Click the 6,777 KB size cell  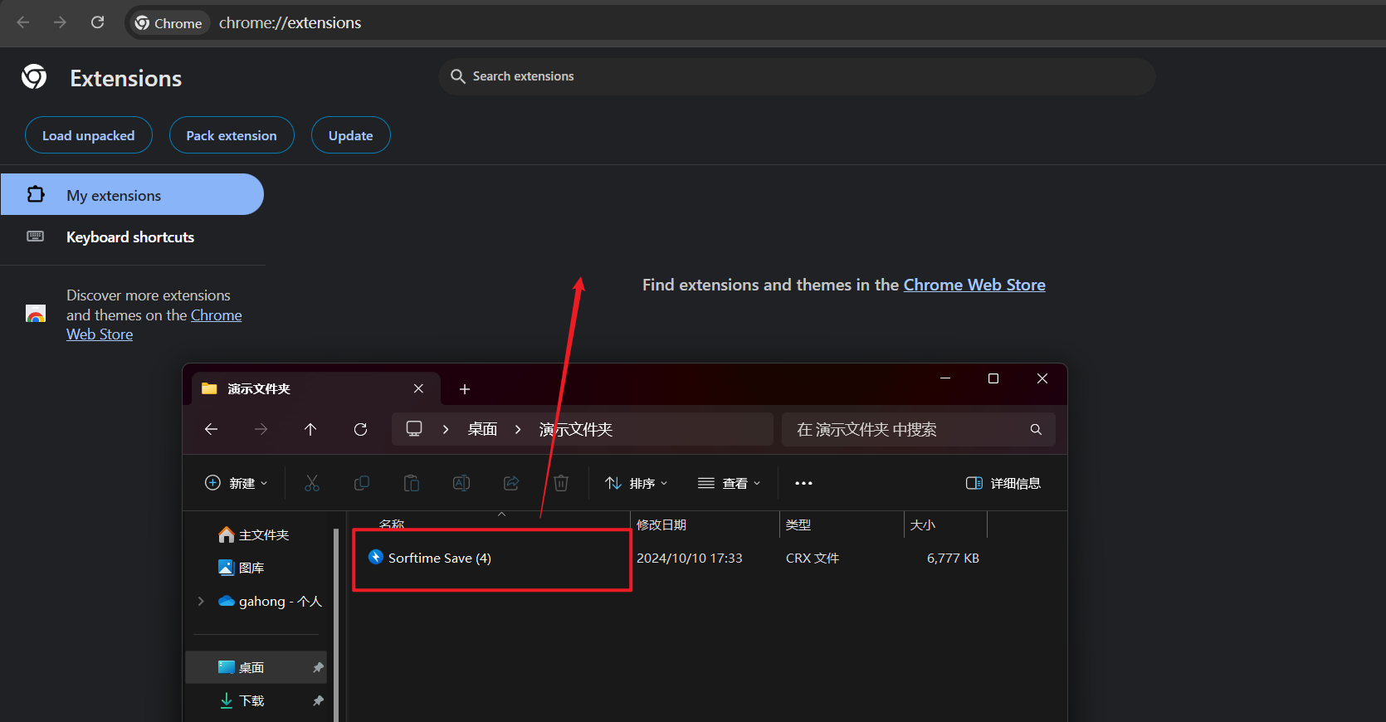pos(953,559)
